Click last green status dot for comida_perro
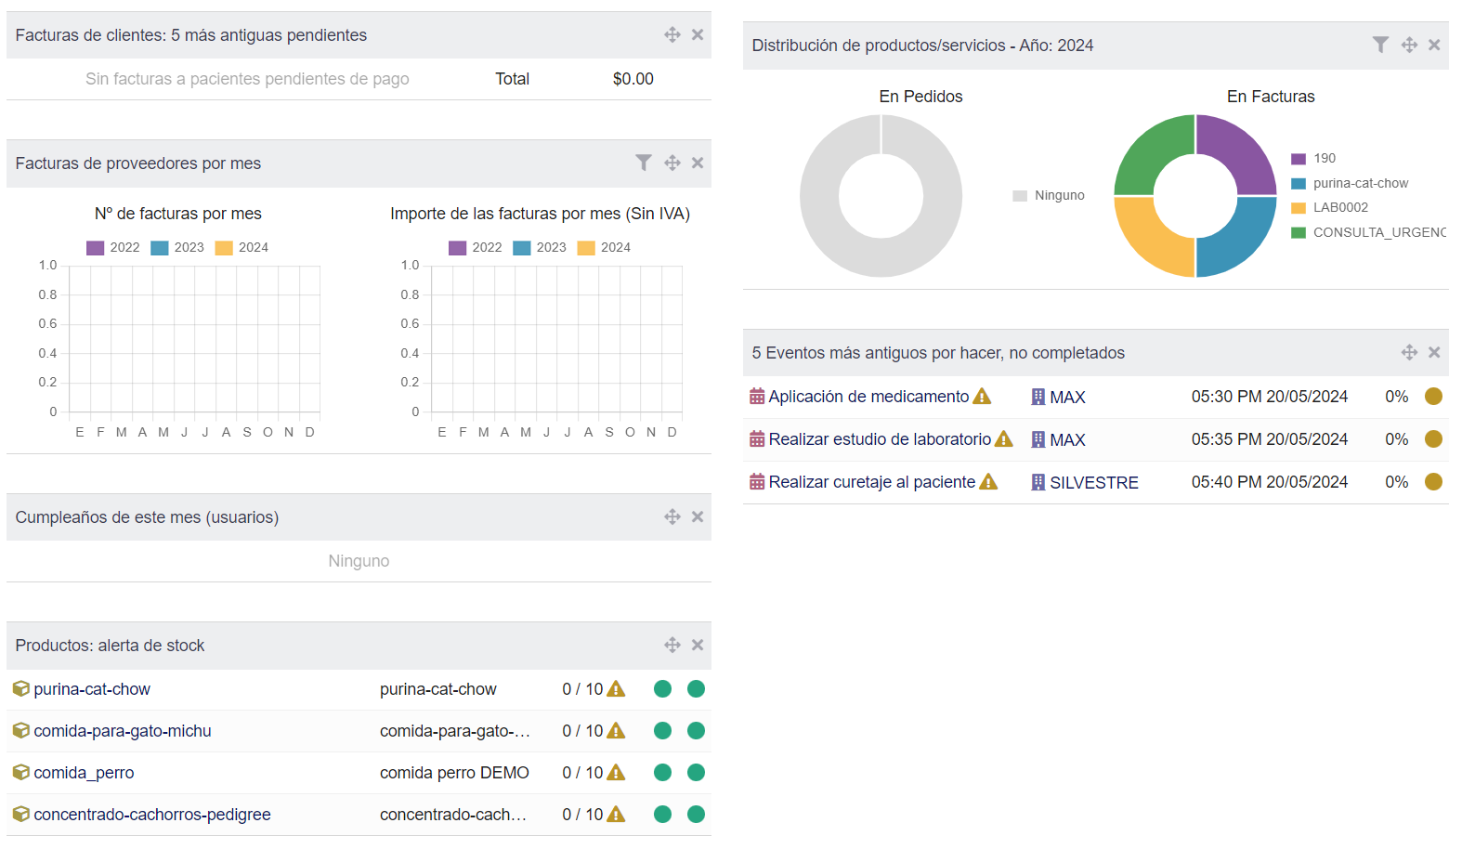This screenshot has height=849, width=1475. click(x=696, y=772)
